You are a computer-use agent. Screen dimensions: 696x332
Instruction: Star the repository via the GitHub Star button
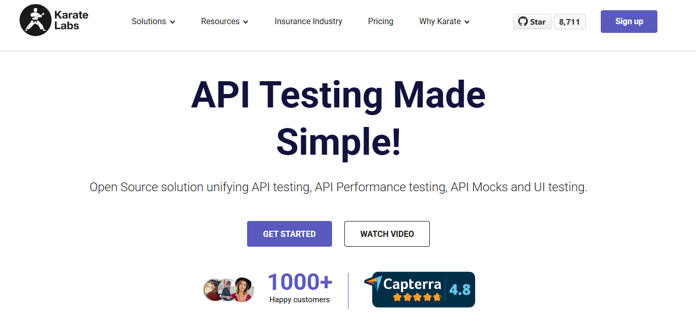[532, 22]
